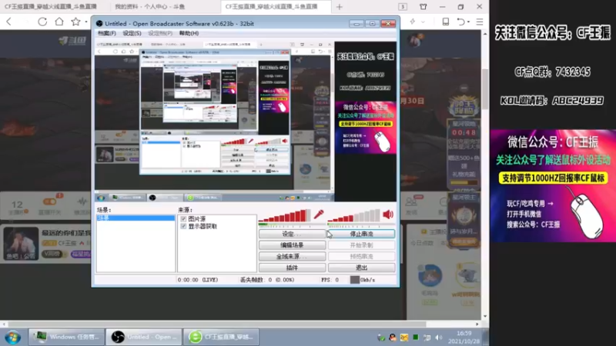Image resolution: width=616 pixels, height=346 pixels.
Task: Adjust the microphone volume meter in OBS
Action: coord(284,216)
